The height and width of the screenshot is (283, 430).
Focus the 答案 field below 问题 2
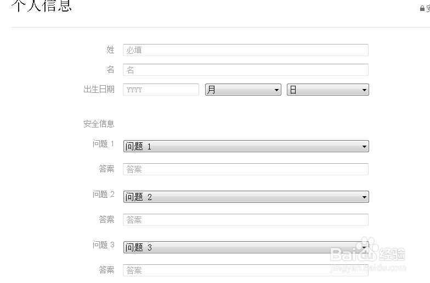[245, 220]
